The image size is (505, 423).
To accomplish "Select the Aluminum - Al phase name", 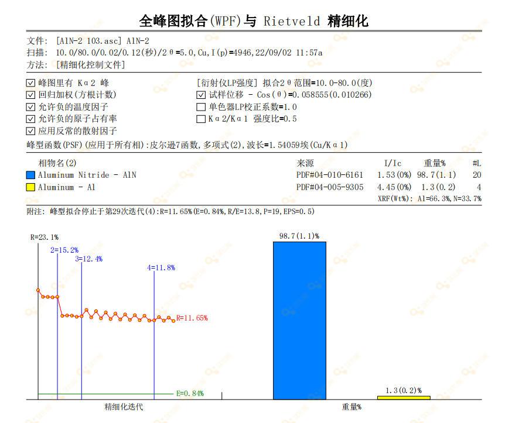I will point(67,187).
